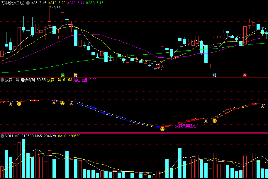The image size is (268, 179).
Task: Click the blue 财 info marker
Action: pyautogui.click(x=214, y=75)
